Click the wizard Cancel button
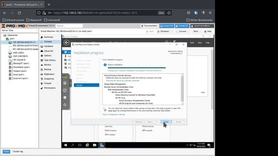The height and width of the screenshot is (156, 278). pos(179,122)
